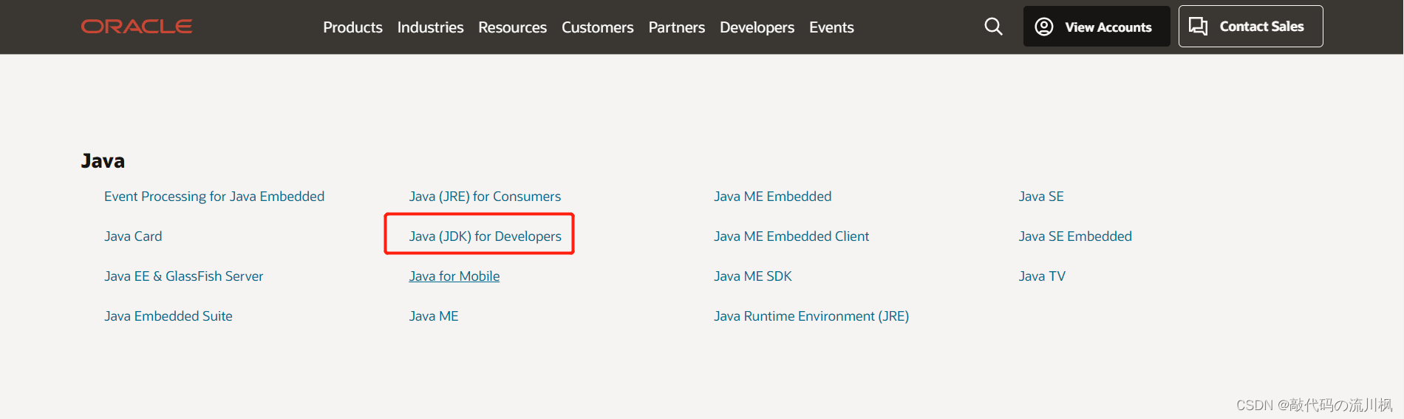Open the Java Embedded Suite link
Viewport: 1404px width, 419px height.
[168, 316]
